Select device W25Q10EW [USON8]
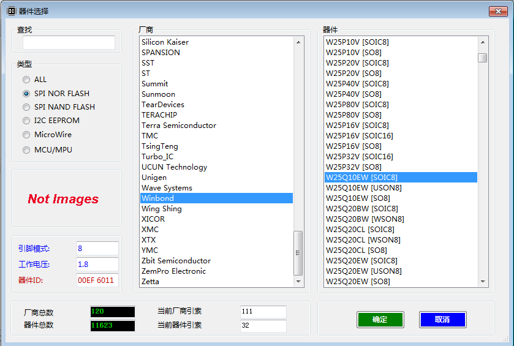Viewport: 514px width, 346px height. [401, 188]
